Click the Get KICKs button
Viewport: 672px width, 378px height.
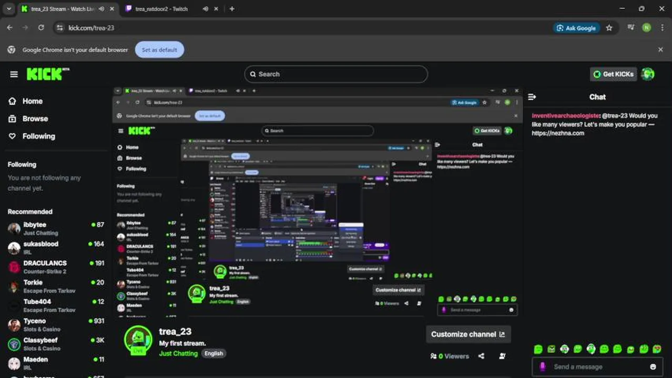[x=613, y=74]
